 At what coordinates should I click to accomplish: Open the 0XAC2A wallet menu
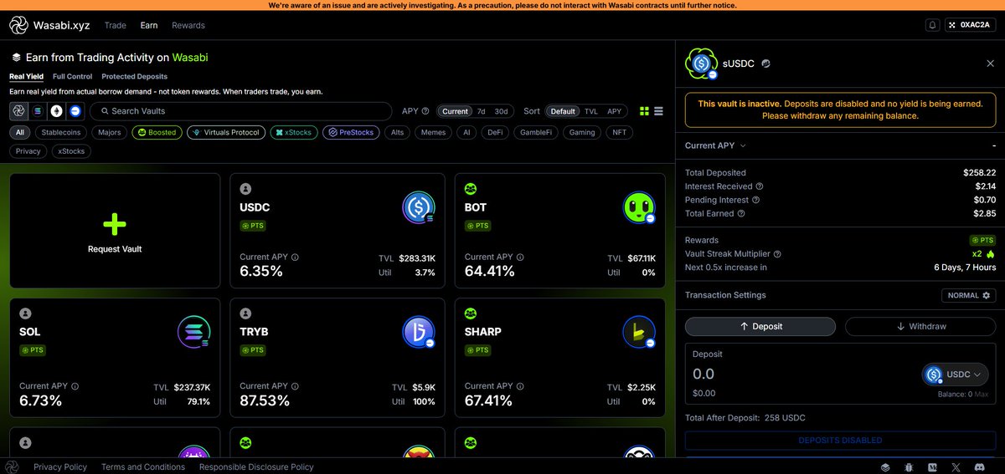[x=971, y=25]
